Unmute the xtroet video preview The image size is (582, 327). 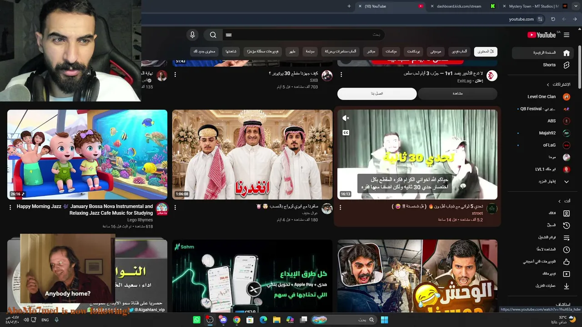point(346,119)
